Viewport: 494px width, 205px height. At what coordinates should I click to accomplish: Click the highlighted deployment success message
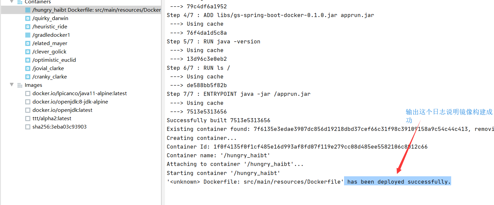tap(397, 181)
